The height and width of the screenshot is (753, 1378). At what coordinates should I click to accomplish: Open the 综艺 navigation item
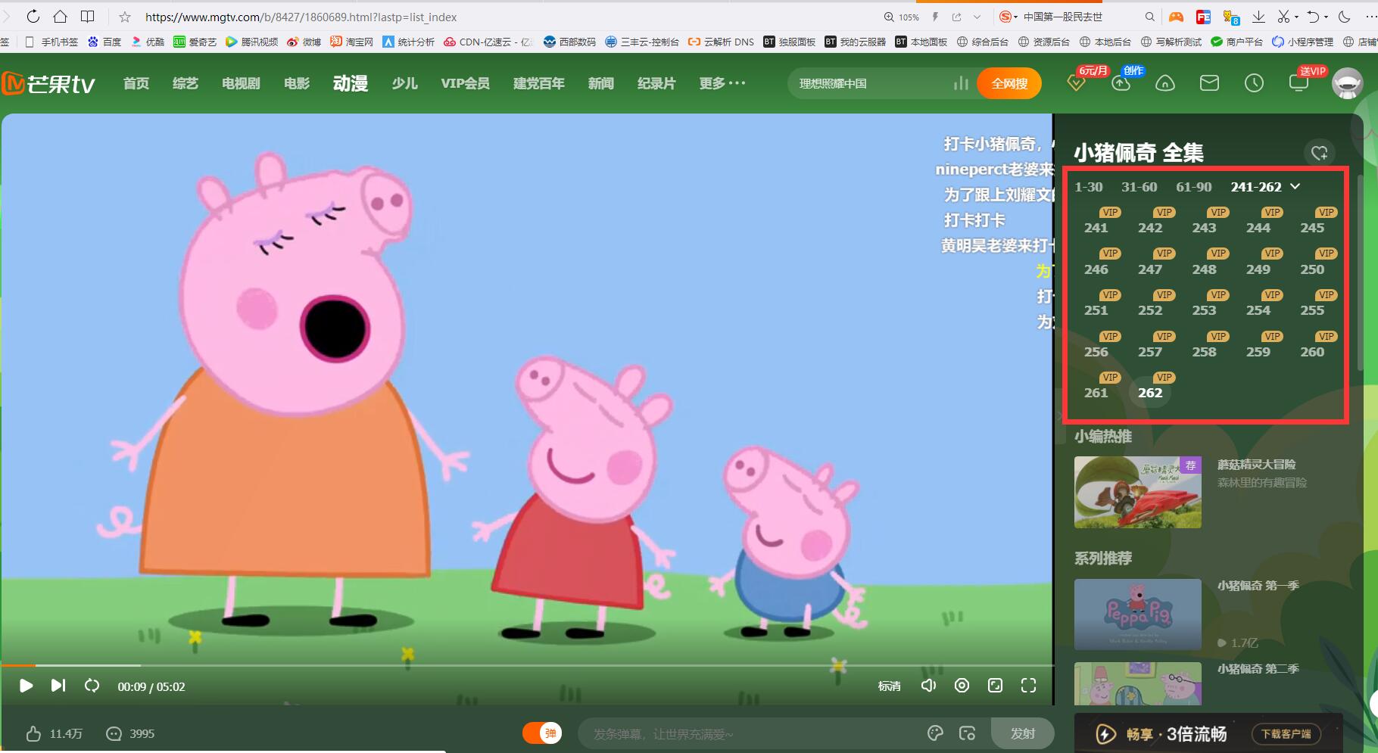[x=185, y=83]
